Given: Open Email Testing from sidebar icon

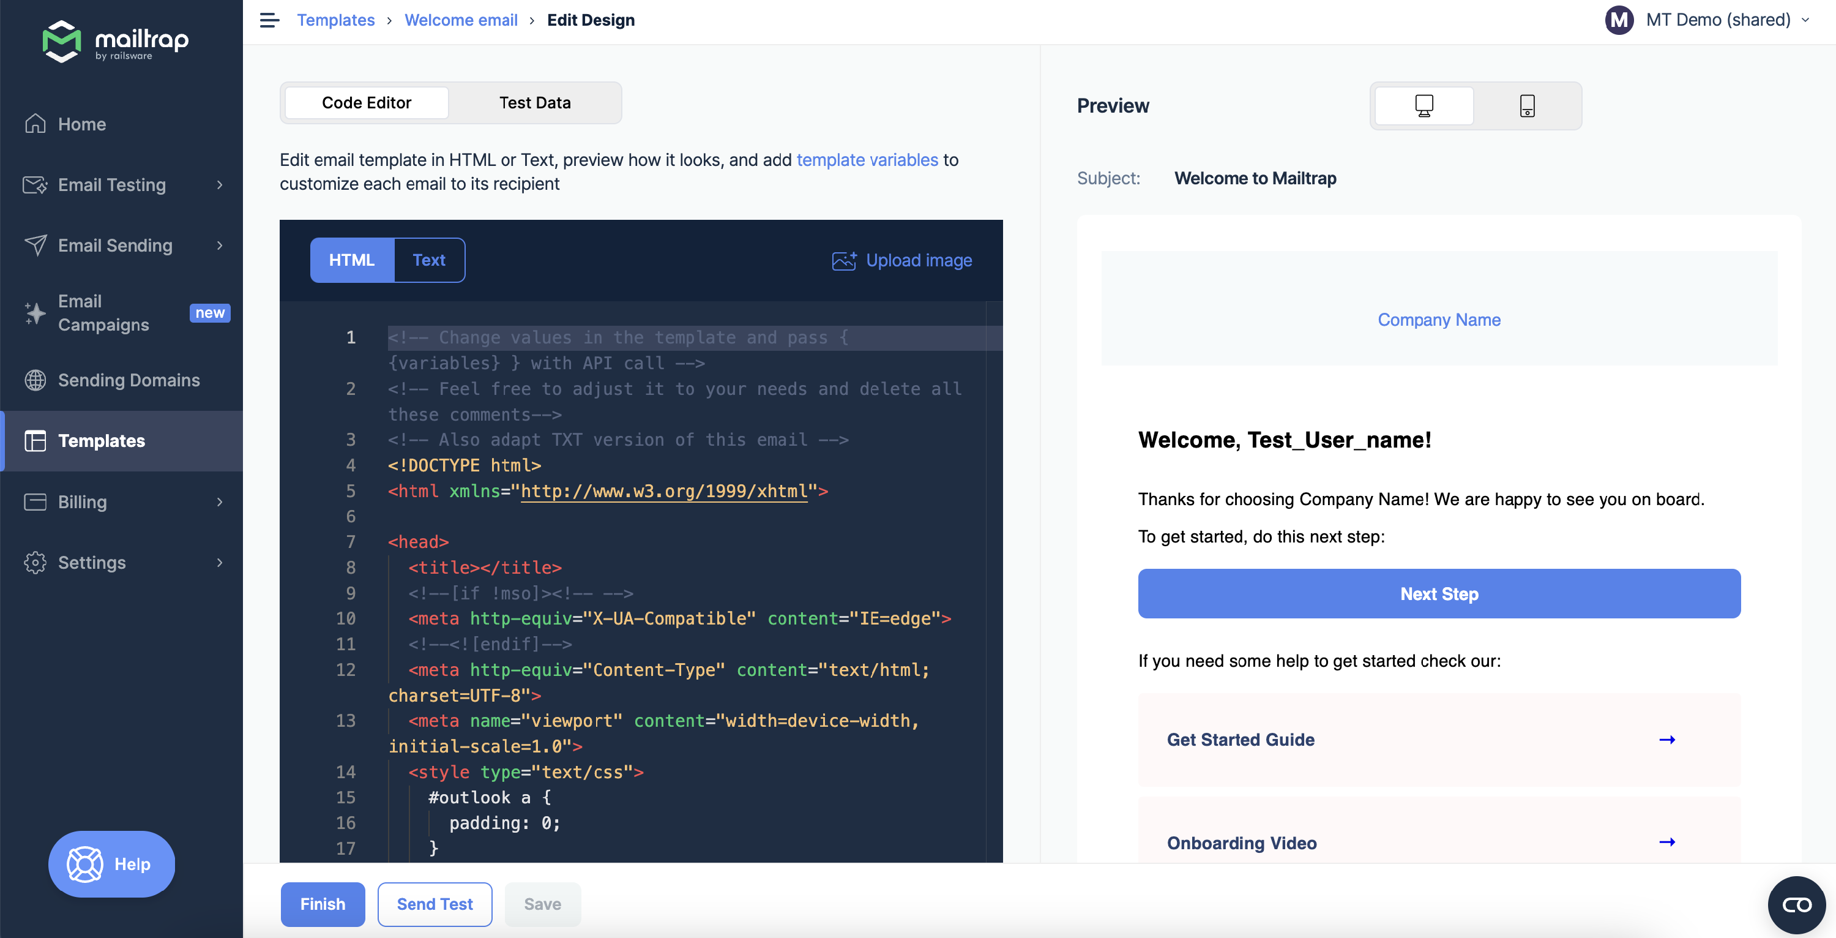Looking at the screenshot, I should coord(35,185).
